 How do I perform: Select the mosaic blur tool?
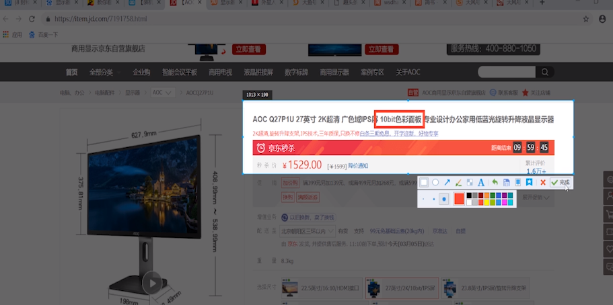tap(470, 182)
